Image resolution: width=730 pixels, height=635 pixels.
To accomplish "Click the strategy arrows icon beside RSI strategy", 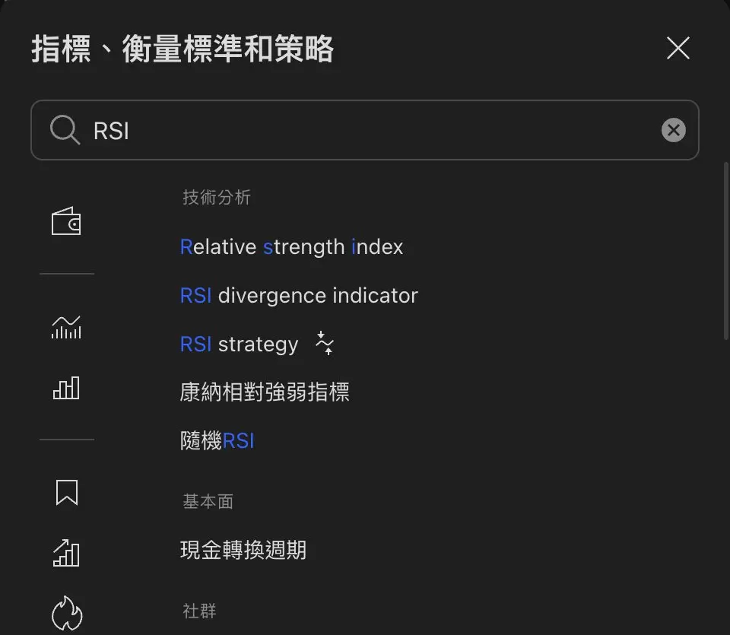I will click(x=324, y=343).
